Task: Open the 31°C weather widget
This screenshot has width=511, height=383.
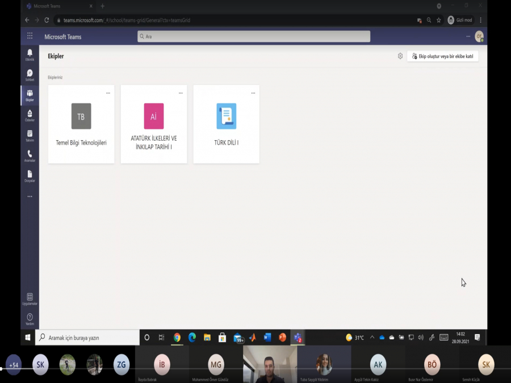Action: click(x=354, y=338)
